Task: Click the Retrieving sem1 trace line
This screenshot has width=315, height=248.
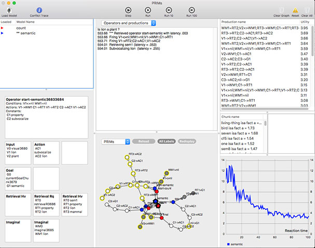Action: point(127,45)
